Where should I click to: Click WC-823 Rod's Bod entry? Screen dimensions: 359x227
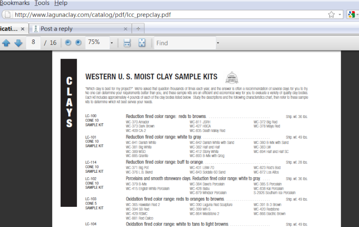pyautogui.click(x=267, y=168)
